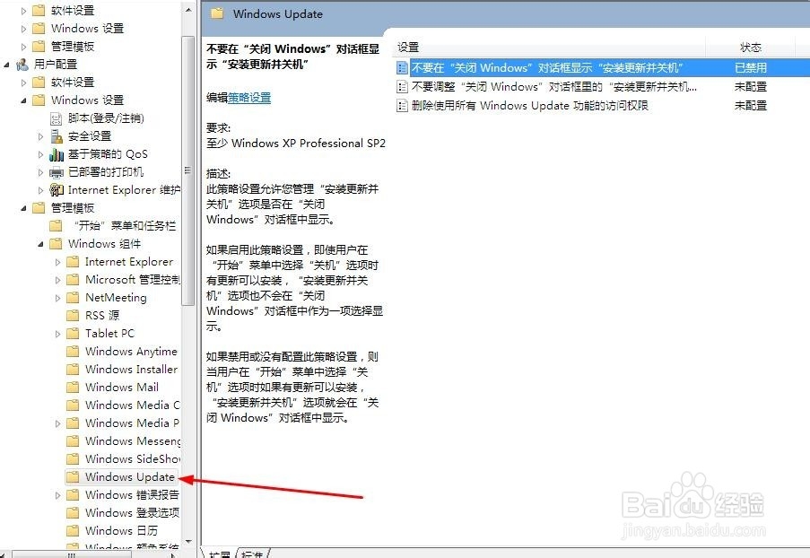Click Windows Messenger folder icon
Image resolution: width=810 pixels, height=558 pixels.
click(x=73, y=440)
